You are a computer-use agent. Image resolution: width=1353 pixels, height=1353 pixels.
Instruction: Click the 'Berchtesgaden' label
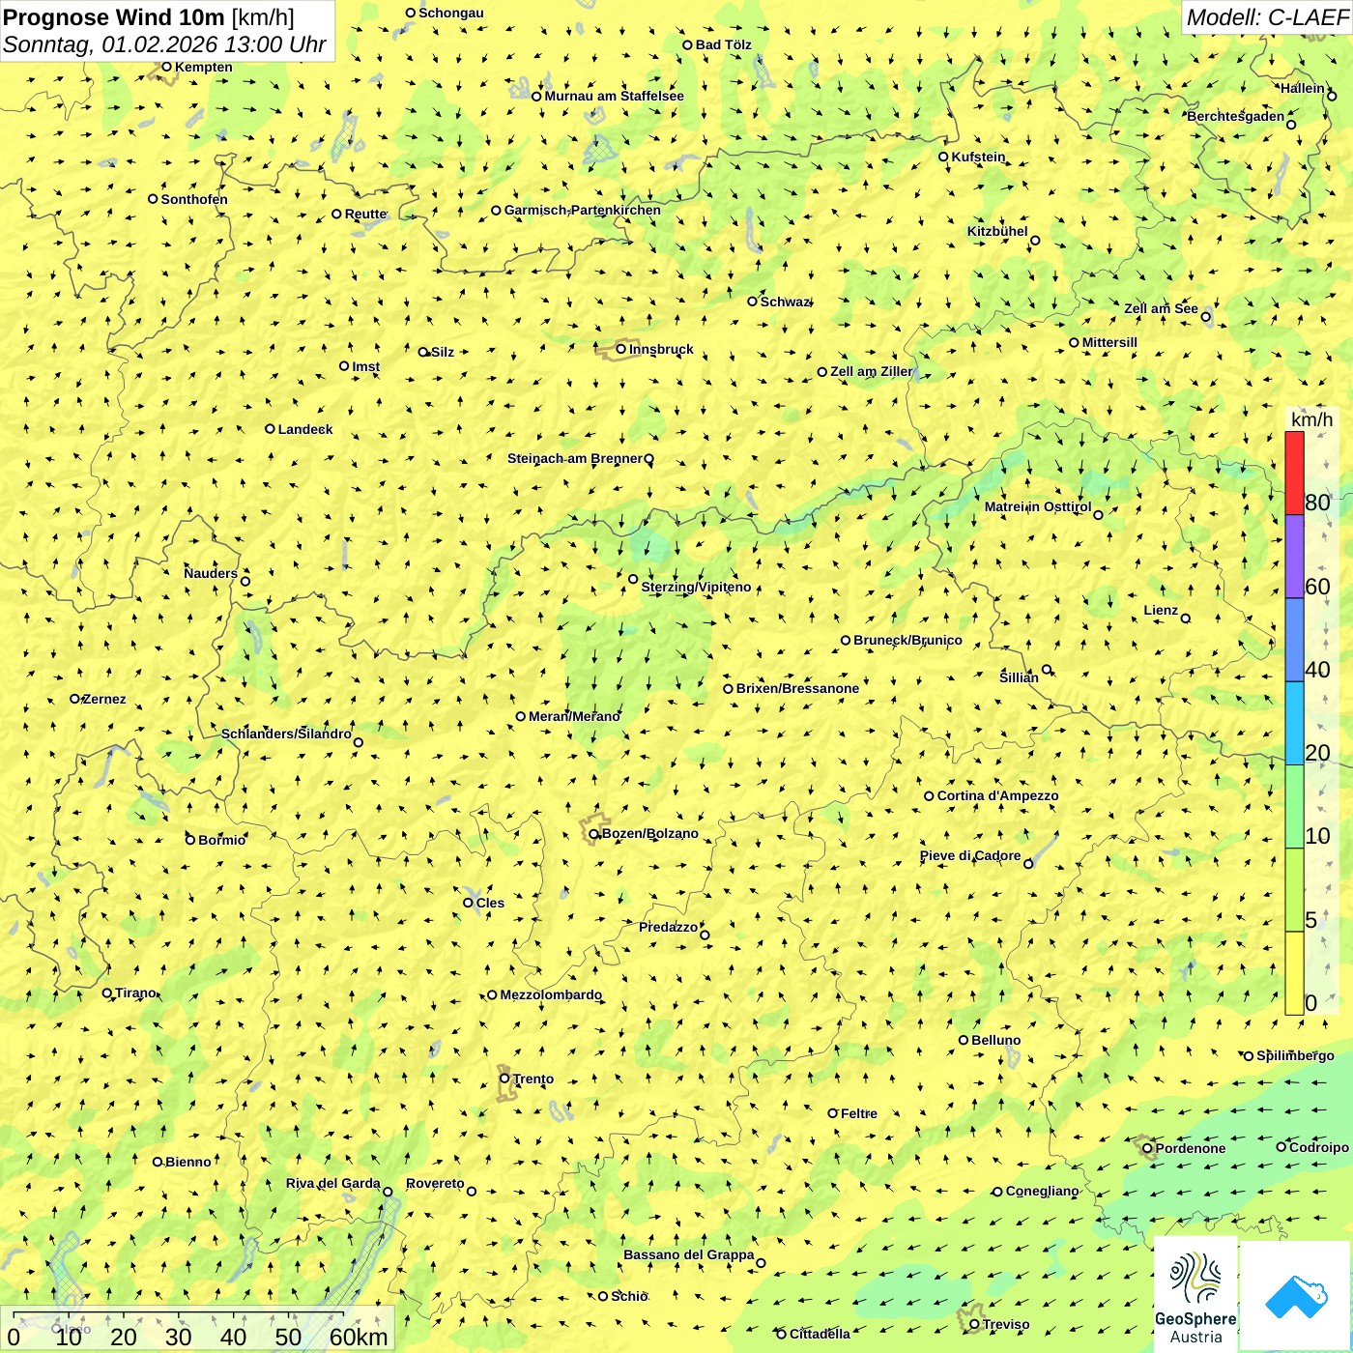1236,116
